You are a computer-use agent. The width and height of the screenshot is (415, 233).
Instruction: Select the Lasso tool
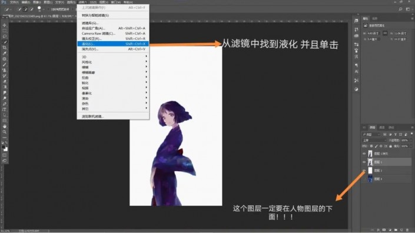(x=5, y=36)
